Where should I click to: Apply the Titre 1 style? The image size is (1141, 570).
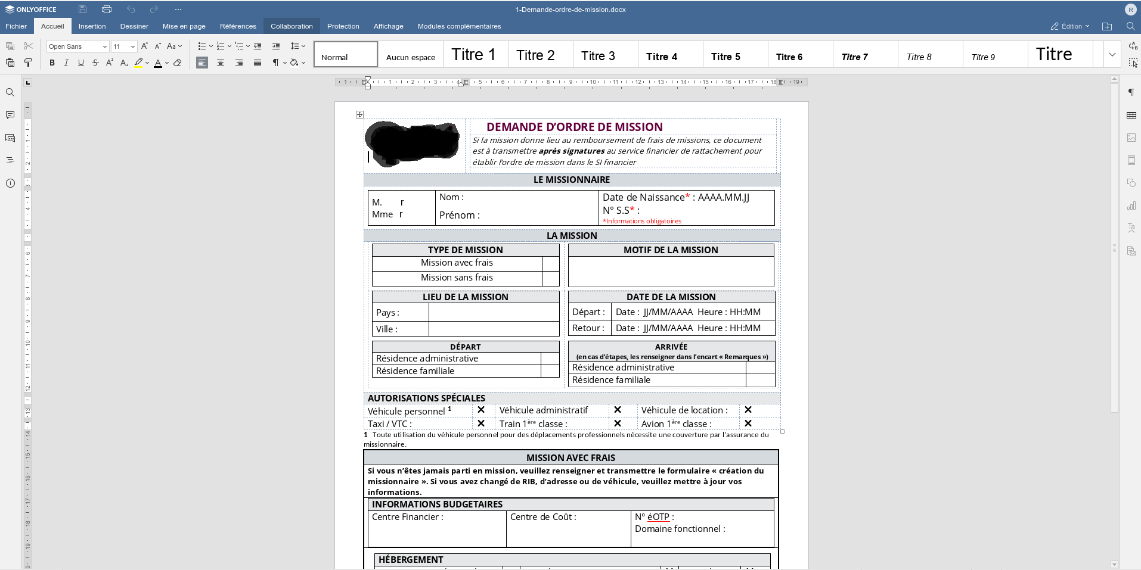coord(475,54)
